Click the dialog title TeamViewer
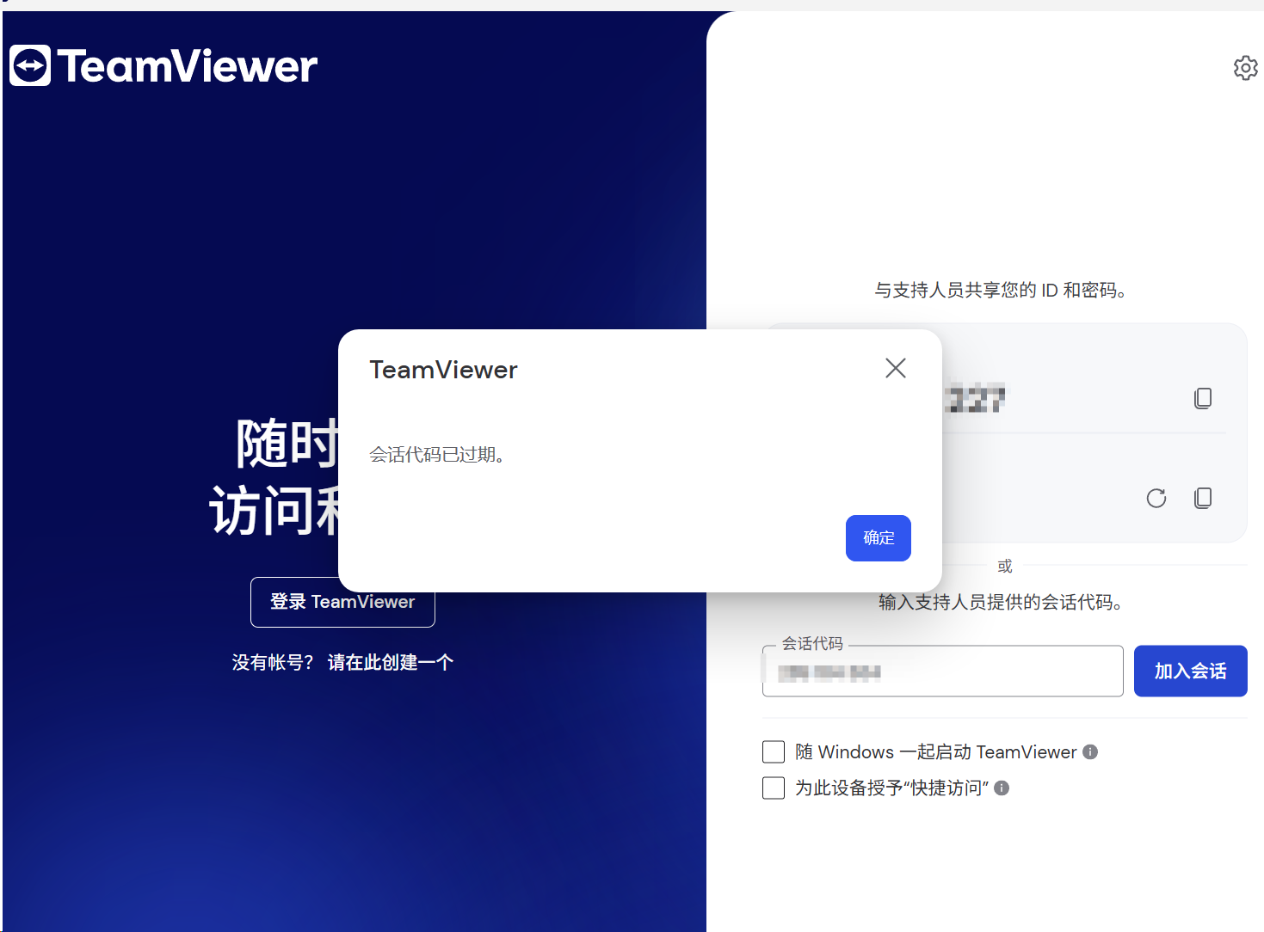 point(443,370)
